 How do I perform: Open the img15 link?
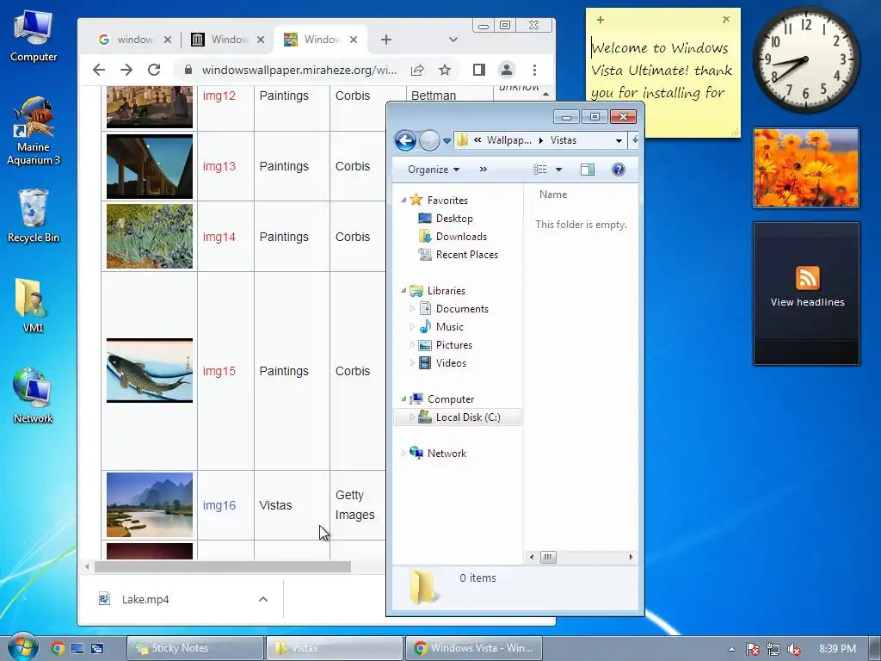[219, 371]
